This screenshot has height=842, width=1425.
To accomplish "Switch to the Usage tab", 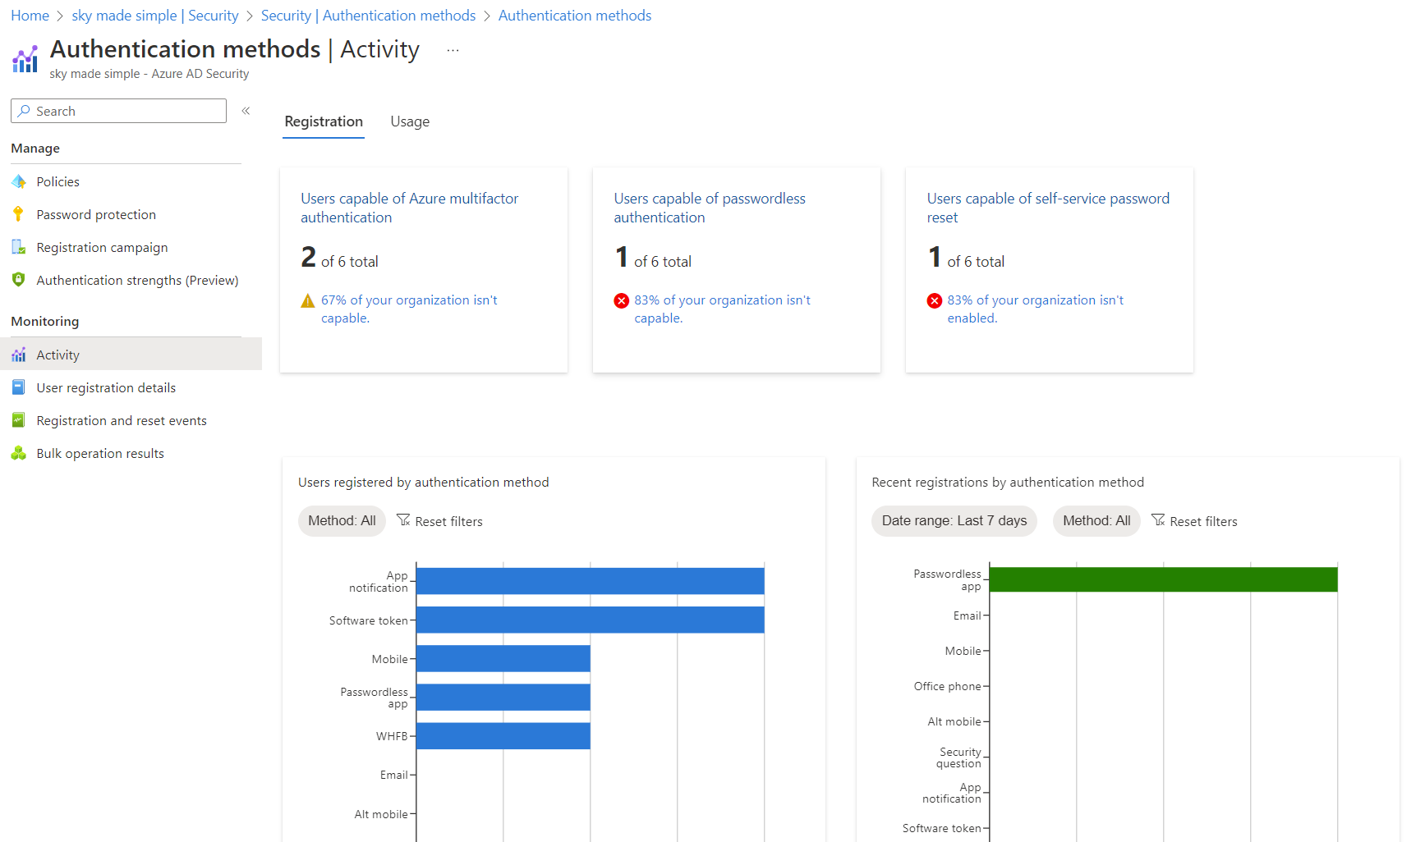I will pyautogui.click(x=410, y=121).
